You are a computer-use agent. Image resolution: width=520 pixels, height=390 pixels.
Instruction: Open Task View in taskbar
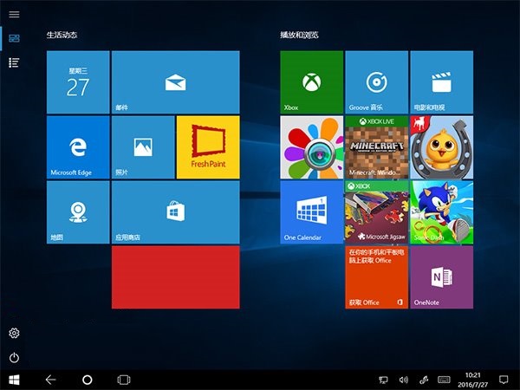[x=124, y=380]
